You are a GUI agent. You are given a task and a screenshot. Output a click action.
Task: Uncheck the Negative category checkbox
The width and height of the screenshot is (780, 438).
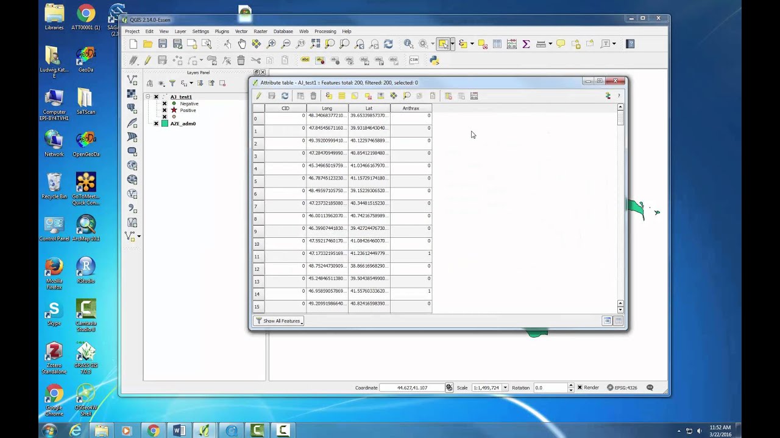tap(165, 103)
